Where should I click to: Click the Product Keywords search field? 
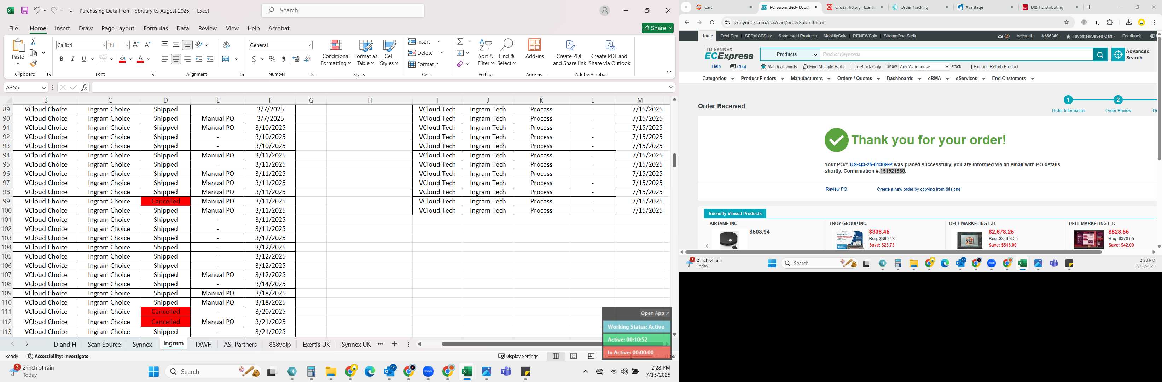956,54
